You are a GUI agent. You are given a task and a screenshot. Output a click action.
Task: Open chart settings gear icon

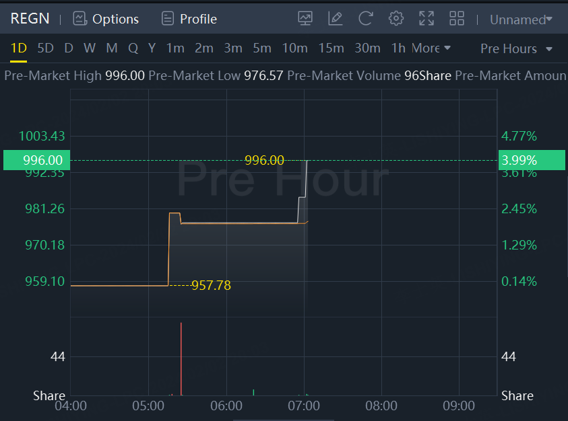pos(396,19)
